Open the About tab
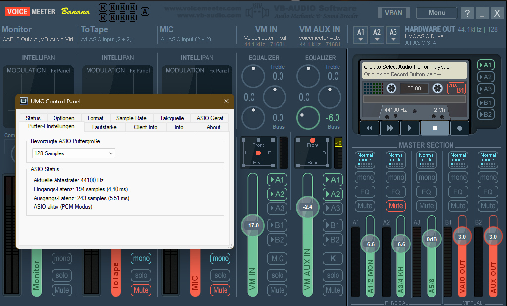Image resolution: width=507 pixels, height=306 pixels. click(214, 127)
